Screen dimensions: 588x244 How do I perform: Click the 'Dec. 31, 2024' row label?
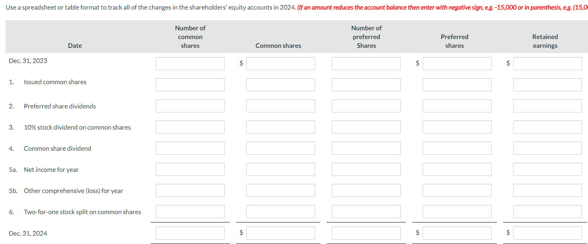tap(28, 233)
